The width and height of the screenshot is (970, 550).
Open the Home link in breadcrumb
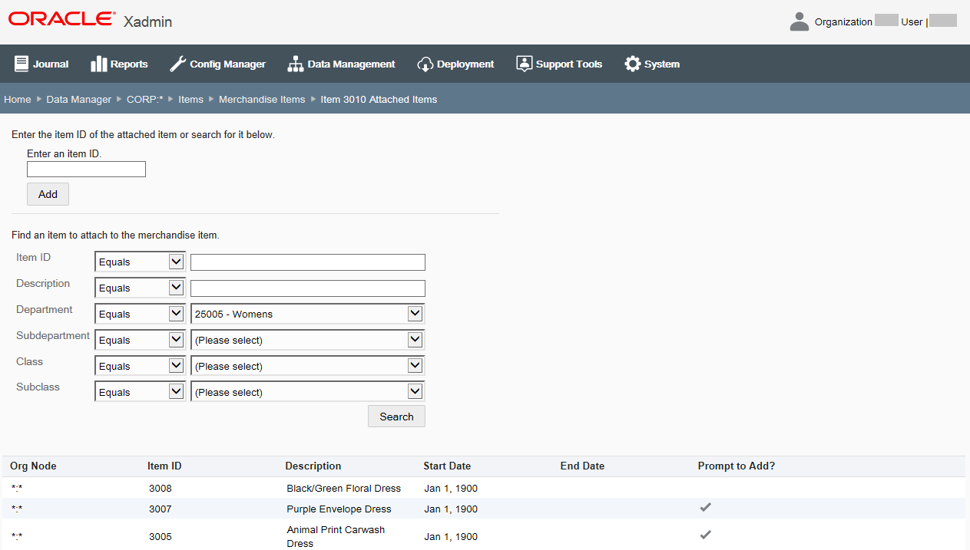pos(17,99)
